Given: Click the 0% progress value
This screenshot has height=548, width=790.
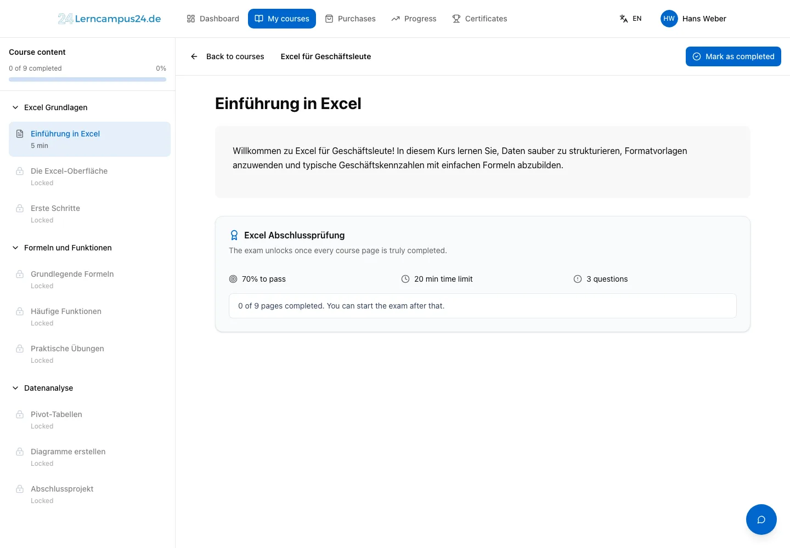Looking at the screenshot, I should click(161, 68).
